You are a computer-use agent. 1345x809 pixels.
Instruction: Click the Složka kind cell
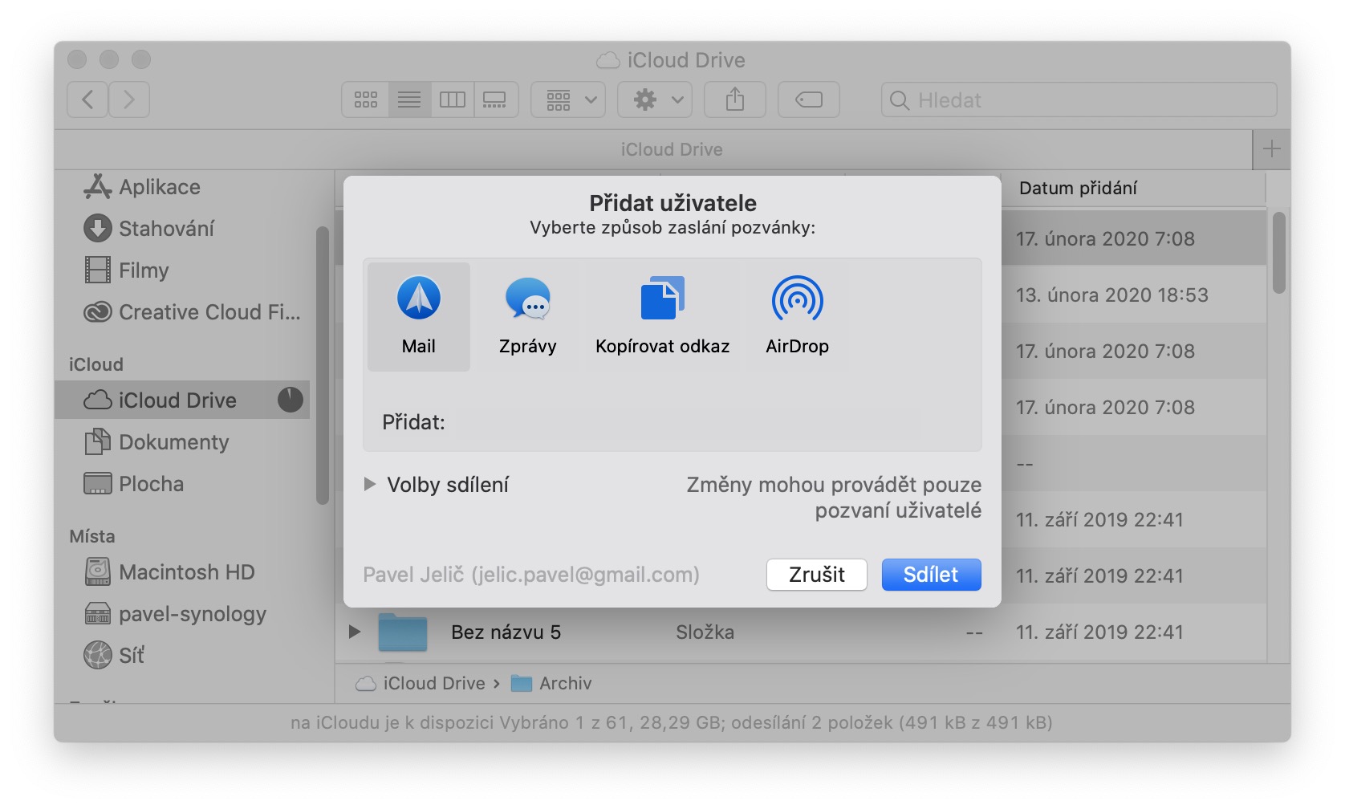(705, 632)
